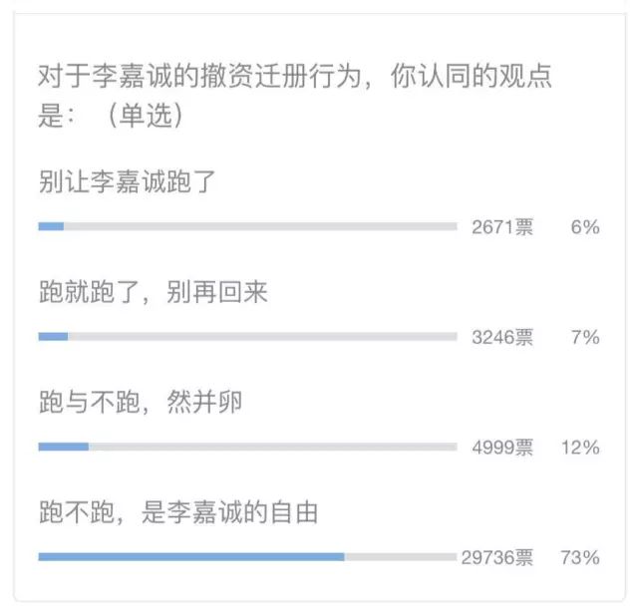638x614 pixels.
Task: Select option 跑就跑了，别再回来
Action: (154, 292)
